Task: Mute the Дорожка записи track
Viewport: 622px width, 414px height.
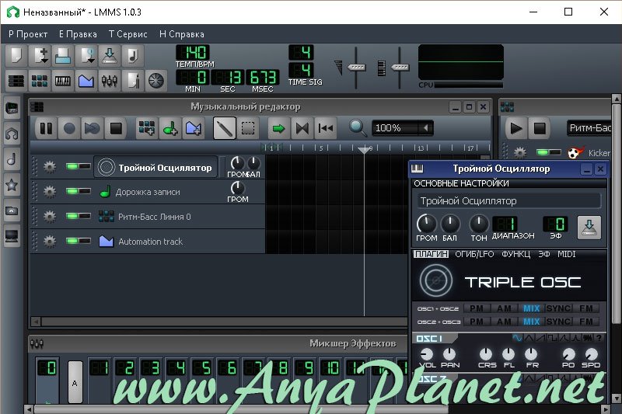Action: [x=72, y=191]
